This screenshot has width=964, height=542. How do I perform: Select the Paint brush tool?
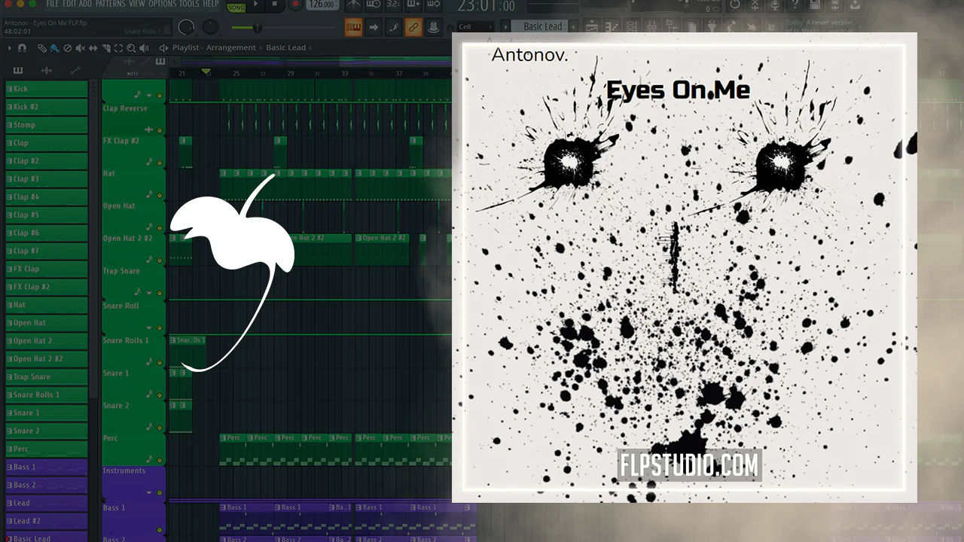[55, 47]
